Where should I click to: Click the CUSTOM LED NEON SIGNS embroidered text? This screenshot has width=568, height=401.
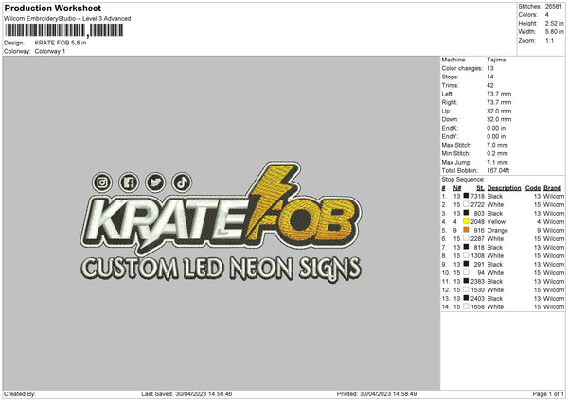coord(221,269)
